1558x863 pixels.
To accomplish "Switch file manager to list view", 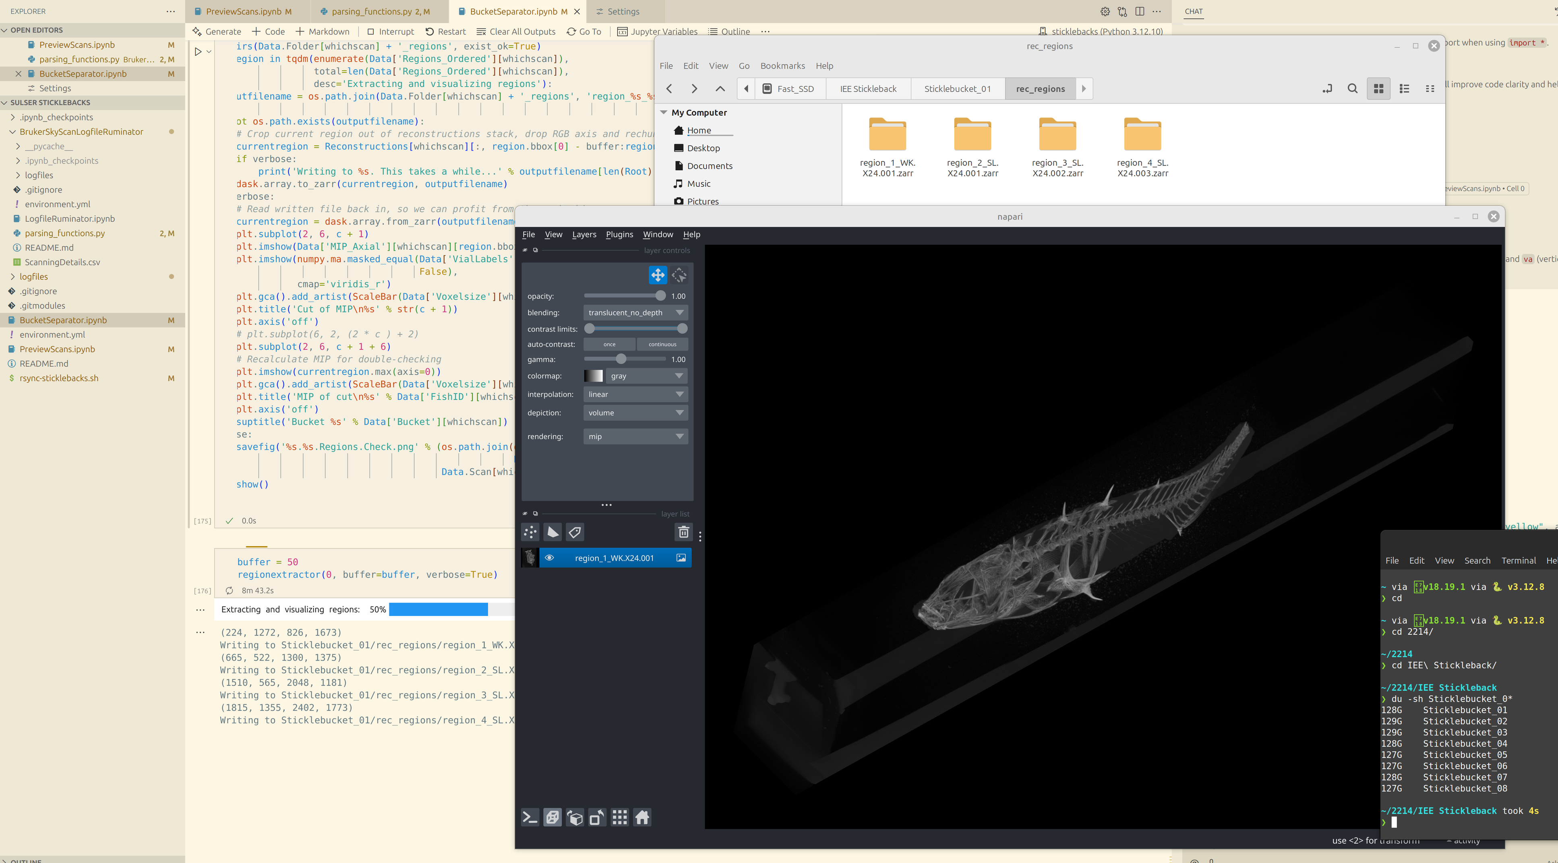I will (1405, 89).
